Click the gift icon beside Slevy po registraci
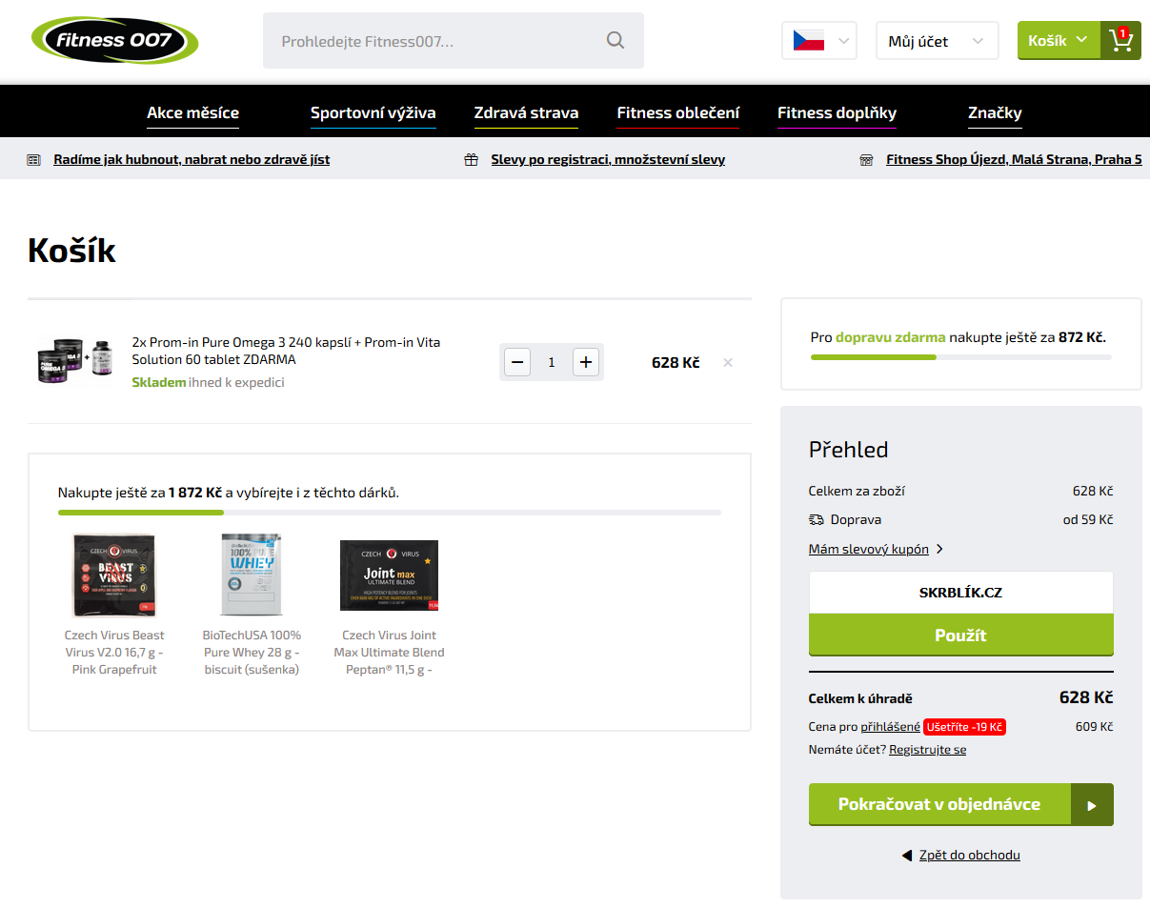Image resolution: width=1150 pixels, height=908 pixels. (x=471, y=160)
